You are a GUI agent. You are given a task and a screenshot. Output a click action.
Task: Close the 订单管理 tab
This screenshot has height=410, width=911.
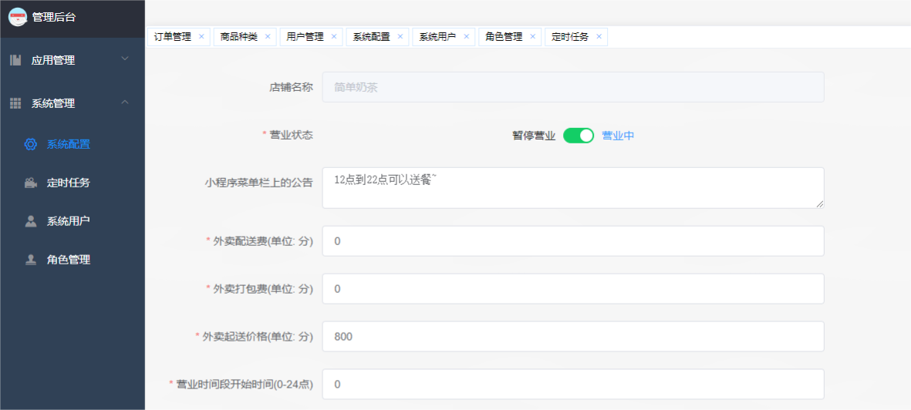point(201,36)
